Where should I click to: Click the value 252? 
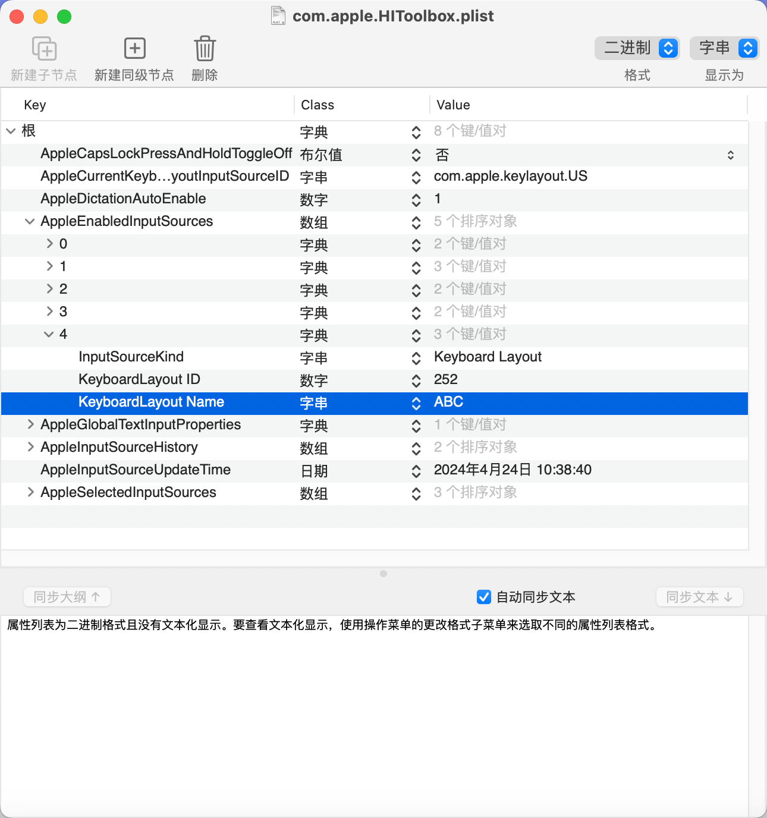point(446,379)
